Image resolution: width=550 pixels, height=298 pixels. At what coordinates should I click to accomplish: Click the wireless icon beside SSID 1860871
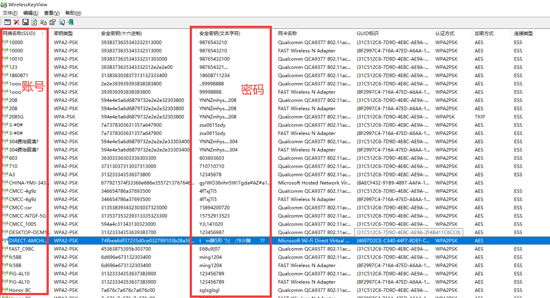(5, 75)
